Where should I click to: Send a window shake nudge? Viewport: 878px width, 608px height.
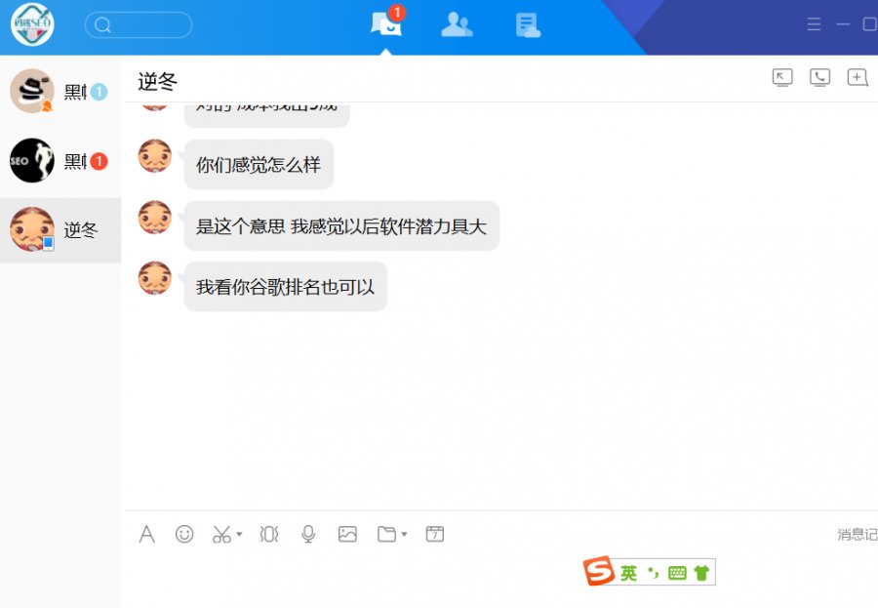click(x=269, y=534)
